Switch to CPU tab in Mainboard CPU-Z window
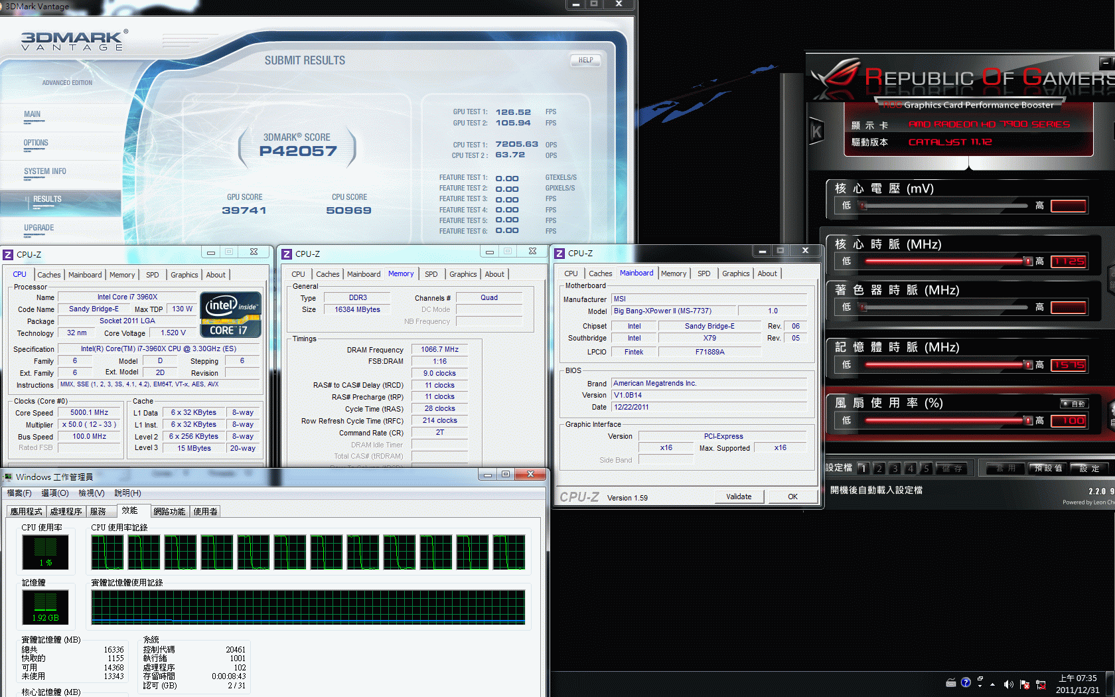The image size is (1115, 697). [x=571, y=273]
